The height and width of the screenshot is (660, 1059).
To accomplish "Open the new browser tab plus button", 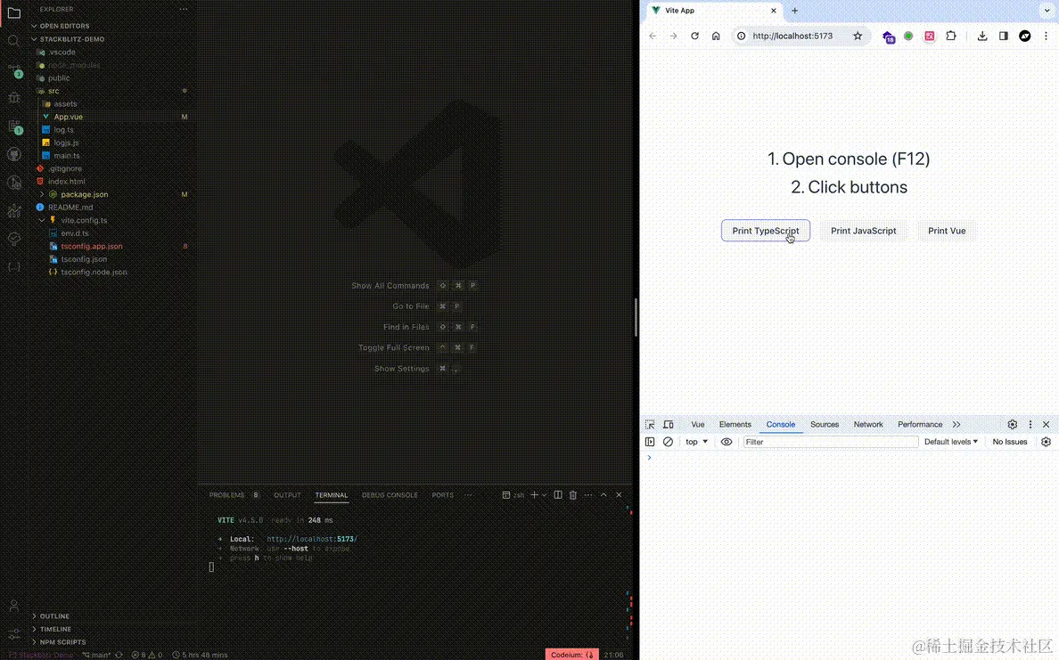I will (x=795, y=11).
